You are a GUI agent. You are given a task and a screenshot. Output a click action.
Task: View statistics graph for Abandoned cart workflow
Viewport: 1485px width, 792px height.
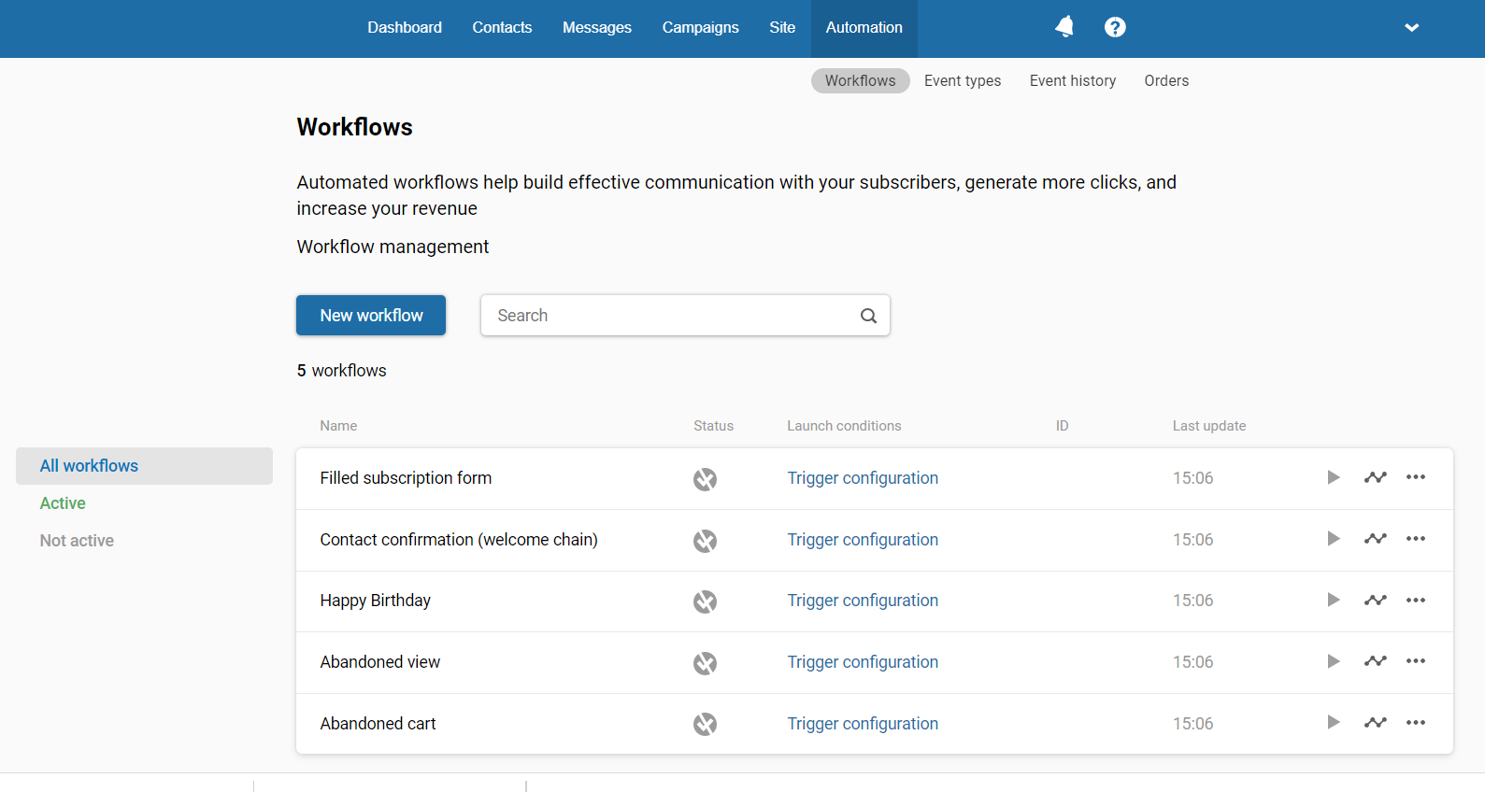pos(1375,722)
